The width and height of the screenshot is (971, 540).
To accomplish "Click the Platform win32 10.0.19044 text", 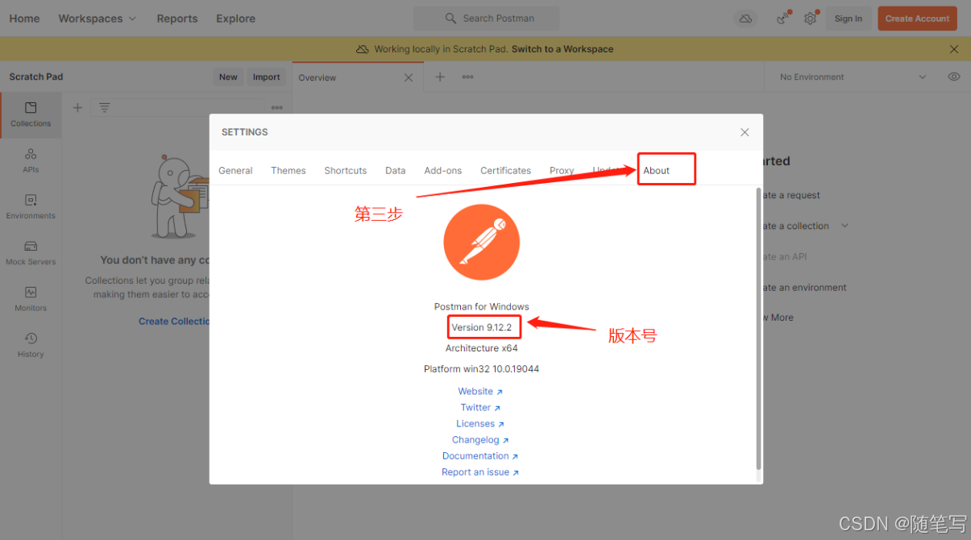I will [x=482, y=369].
